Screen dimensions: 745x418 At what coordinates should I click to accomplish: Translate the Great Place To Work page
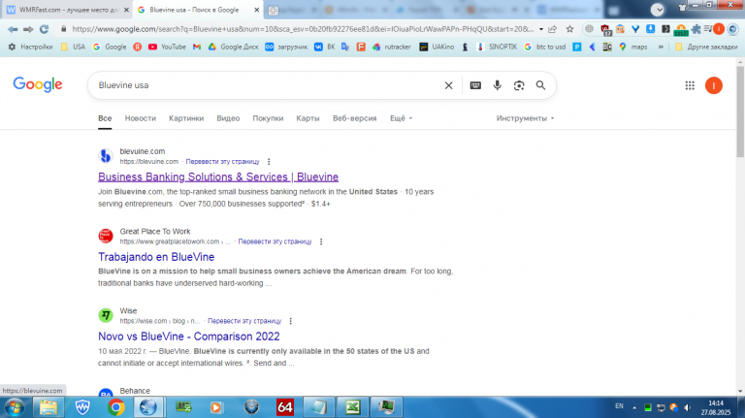pos(275,241)
